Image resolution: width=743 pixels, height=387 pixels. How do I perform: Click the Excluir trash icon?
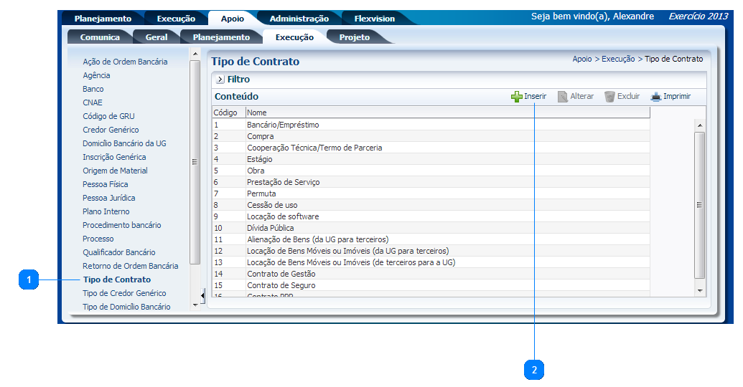[x=609, y=97]
